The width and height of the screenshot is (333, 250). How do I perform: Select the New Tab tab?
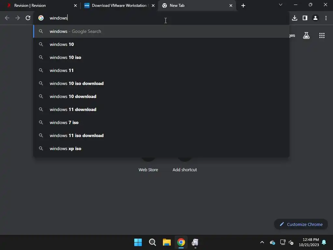197,6
